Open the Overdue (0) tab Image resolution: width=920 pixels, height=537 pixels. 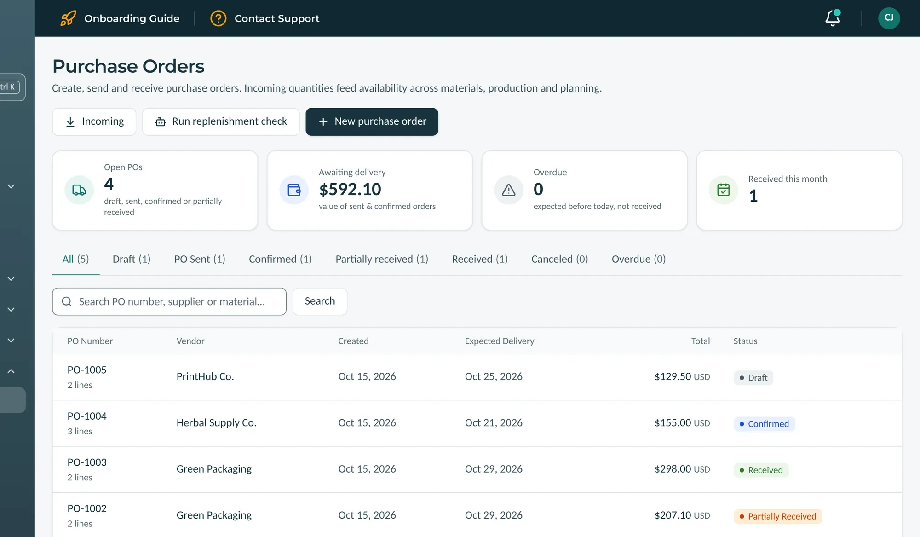coord(638,259)
